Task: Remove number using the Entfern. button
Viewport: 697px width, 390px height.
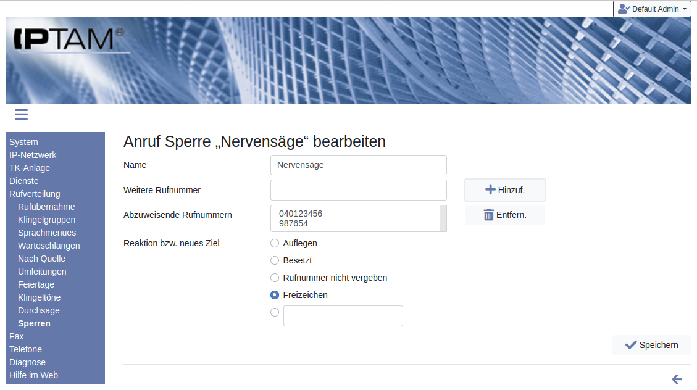Action: pos(504,215)
